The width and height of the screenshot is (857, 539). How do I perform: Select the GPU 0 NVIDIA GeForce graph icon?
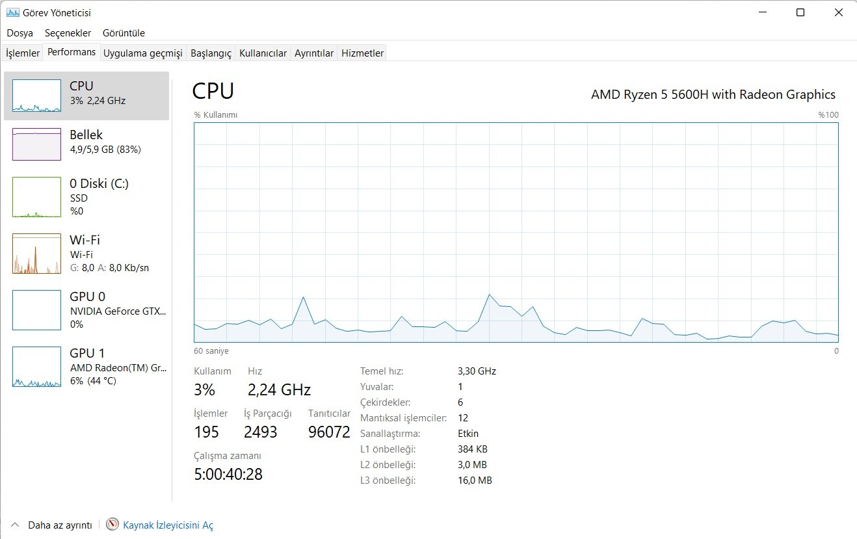36,310
